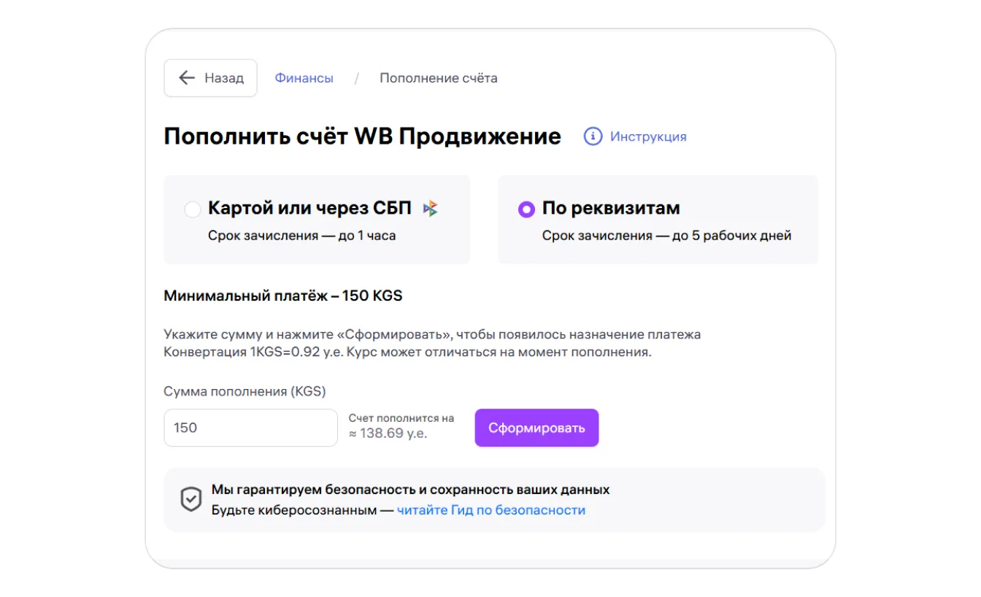The height and width of the screenshot is (597, 981).
Task: Click the 'Пополнение счёта' breadcrumb item
Action: 438,78
